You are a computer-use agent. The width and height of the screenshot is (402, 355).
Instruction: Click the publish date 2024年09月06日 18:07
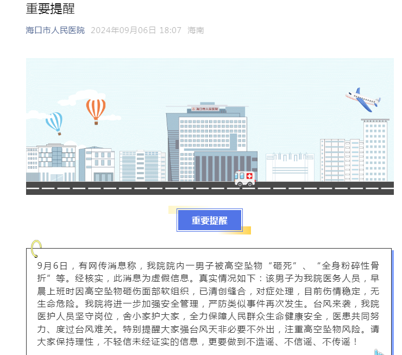[136, 30]
